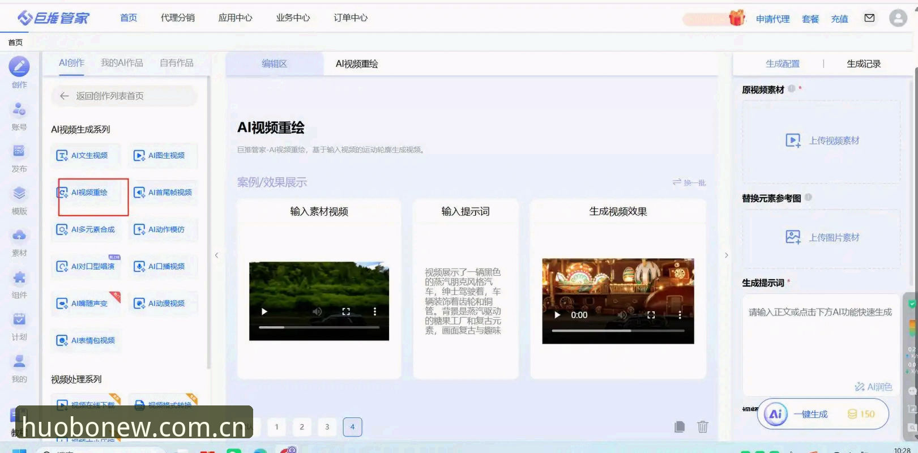Open 应用中心 menu

(236, 18)
